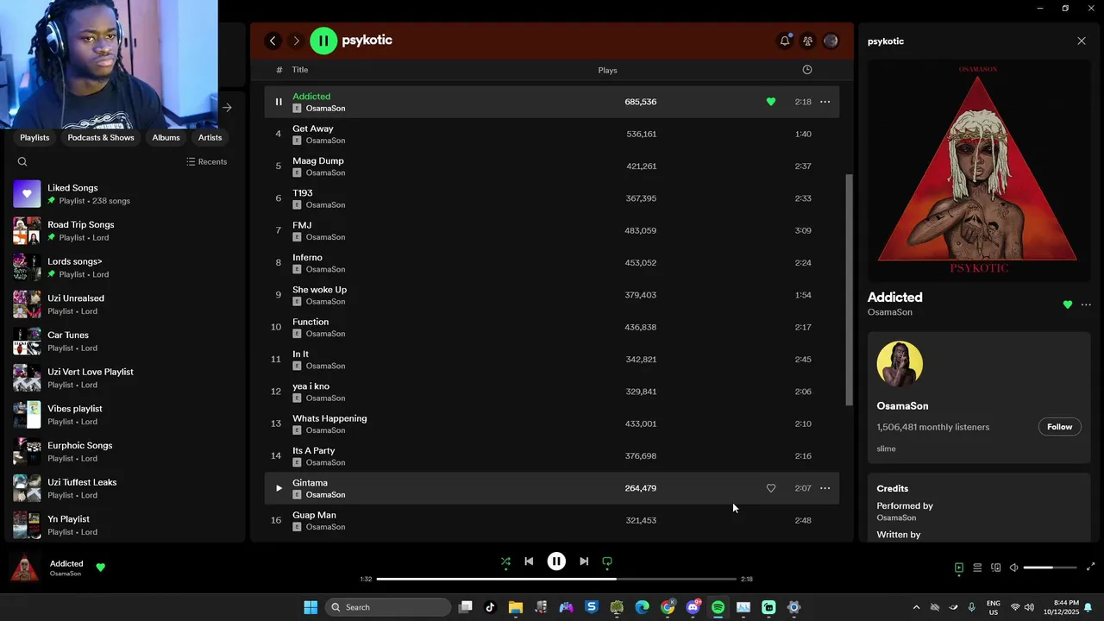
Task: Select the Podcasts & Shows filter
Action: point(101,137)
